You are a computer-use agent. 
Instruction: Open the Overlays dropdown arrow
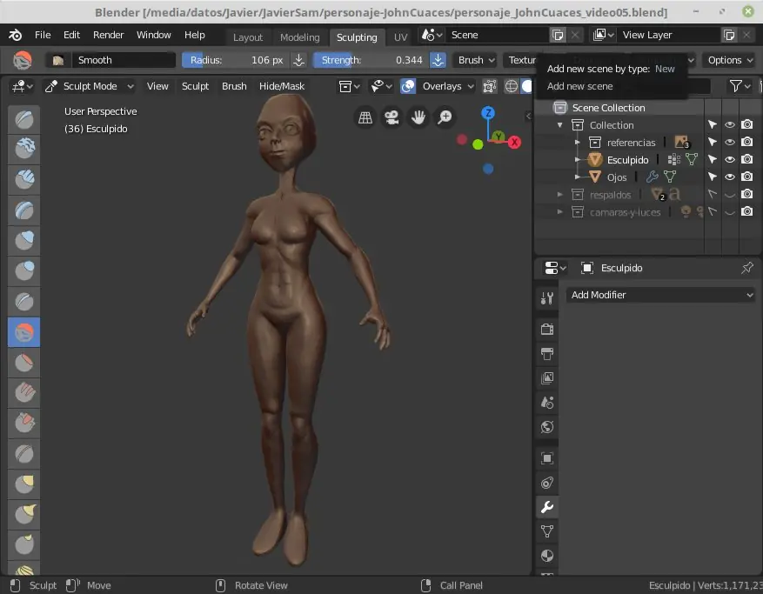coord(470,87)
